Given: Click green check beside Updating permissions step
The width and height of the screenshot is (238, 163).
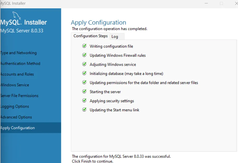Looking at the screenshot, I should point(84,82).
